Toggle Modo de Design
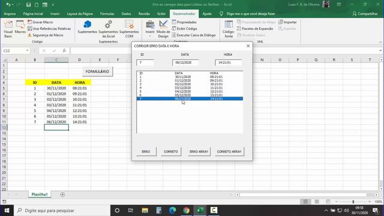384x216 pixels. [163, 29]
